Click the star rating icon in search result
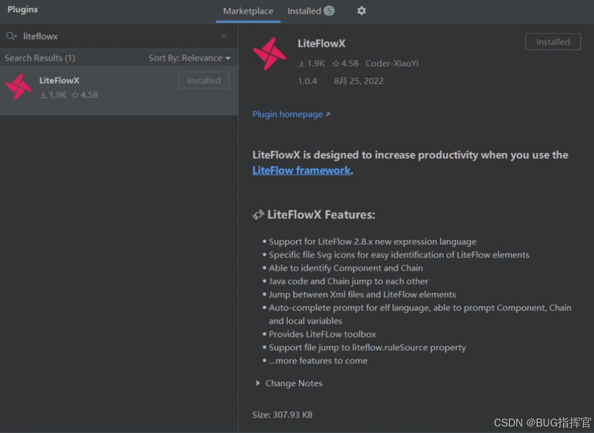This screenshot has height=433, width=594. tap(75, 95)
